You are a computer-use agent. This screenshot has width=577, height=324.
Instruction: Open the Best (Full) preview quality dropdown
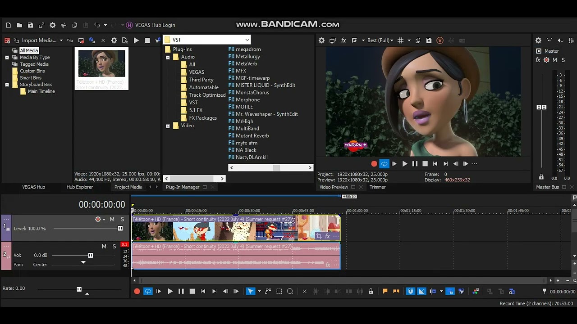380,40
